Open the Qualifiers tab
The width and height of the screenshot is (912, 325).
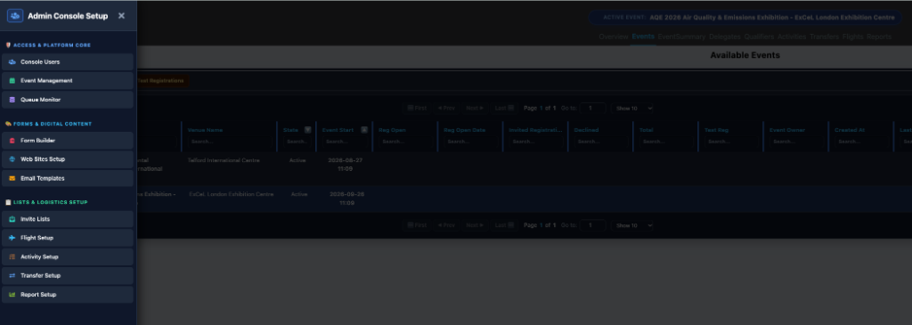point(759,37)
